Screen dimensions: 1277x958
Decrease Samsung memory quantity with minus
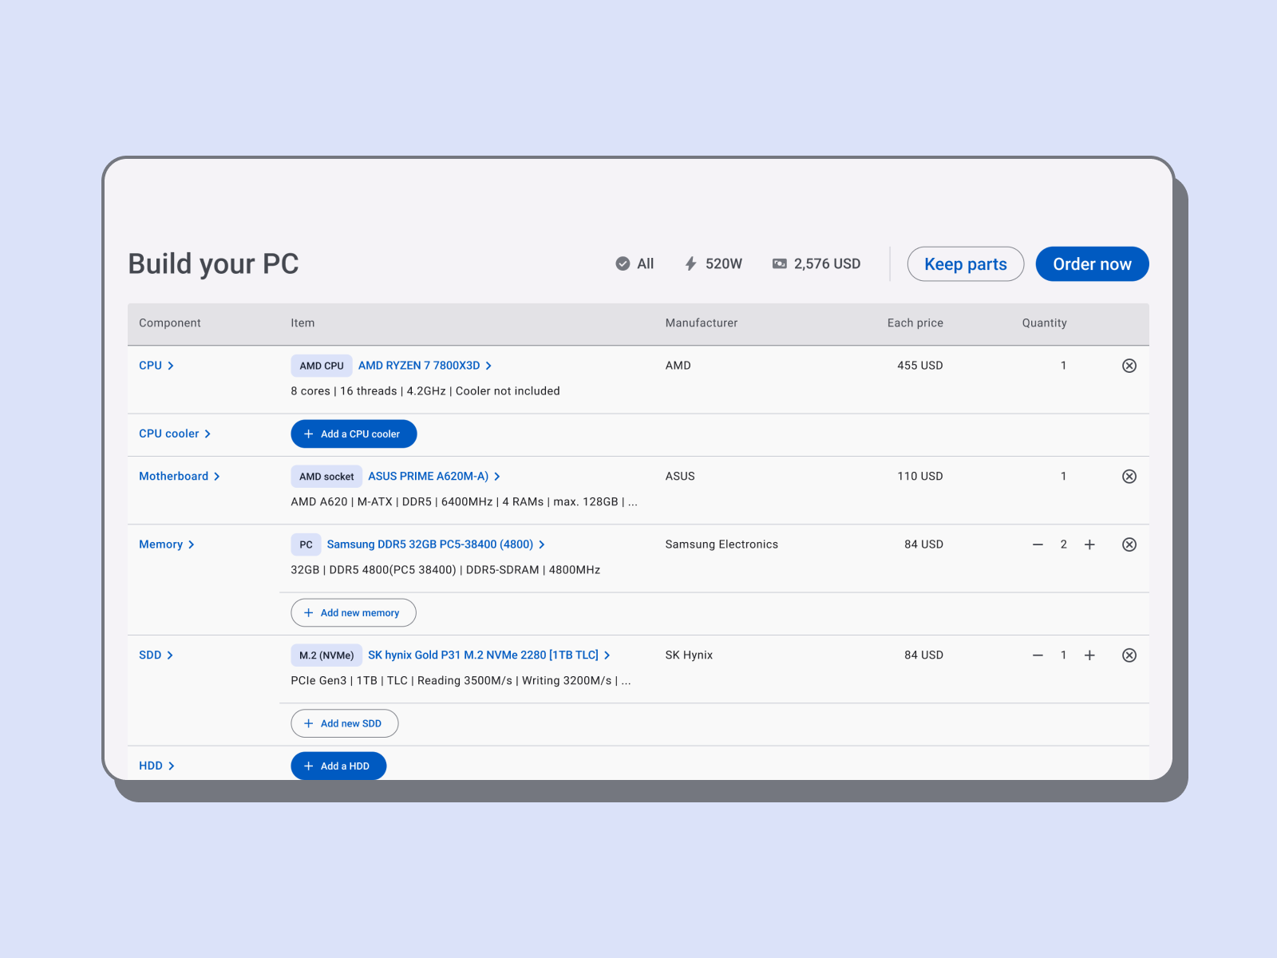point(1038,544)
